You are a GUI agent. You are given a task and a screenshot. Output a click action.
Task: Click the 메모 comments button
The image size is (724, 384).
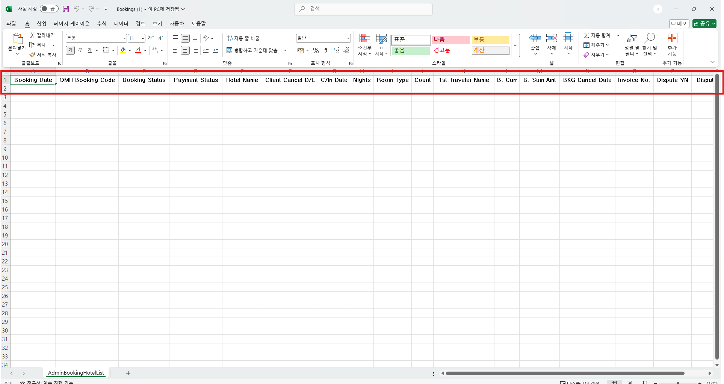pyautogui.click(x=679, y=24)
